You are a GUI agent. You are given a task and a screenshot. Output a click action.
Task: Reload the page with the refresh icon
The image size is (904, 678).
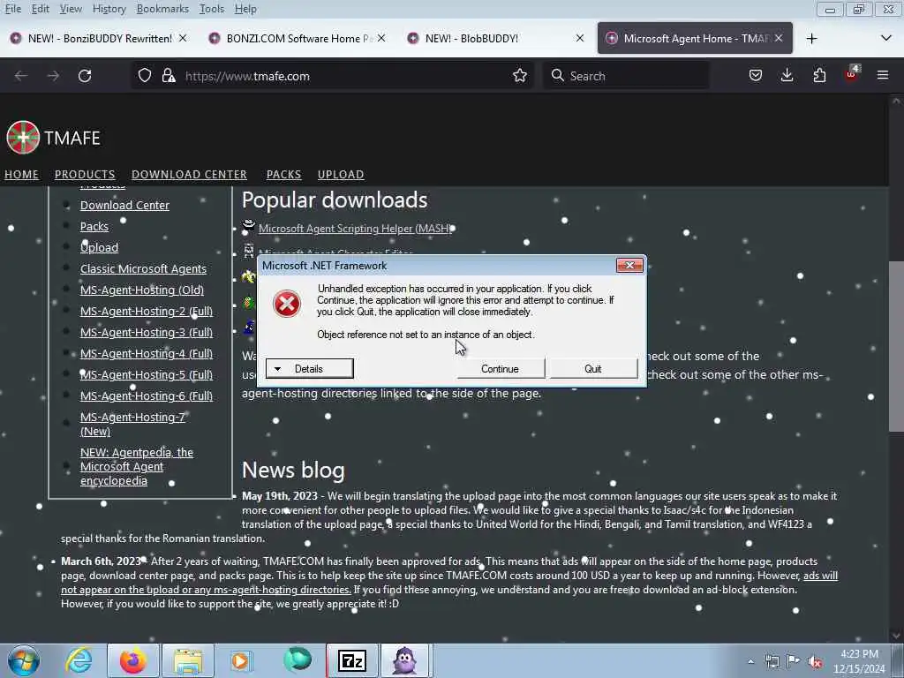coord(85,76)
